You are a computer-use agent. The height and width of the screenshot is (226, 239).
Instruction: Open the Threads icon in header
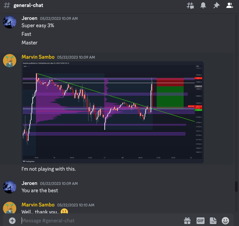[x=190, y=6]
